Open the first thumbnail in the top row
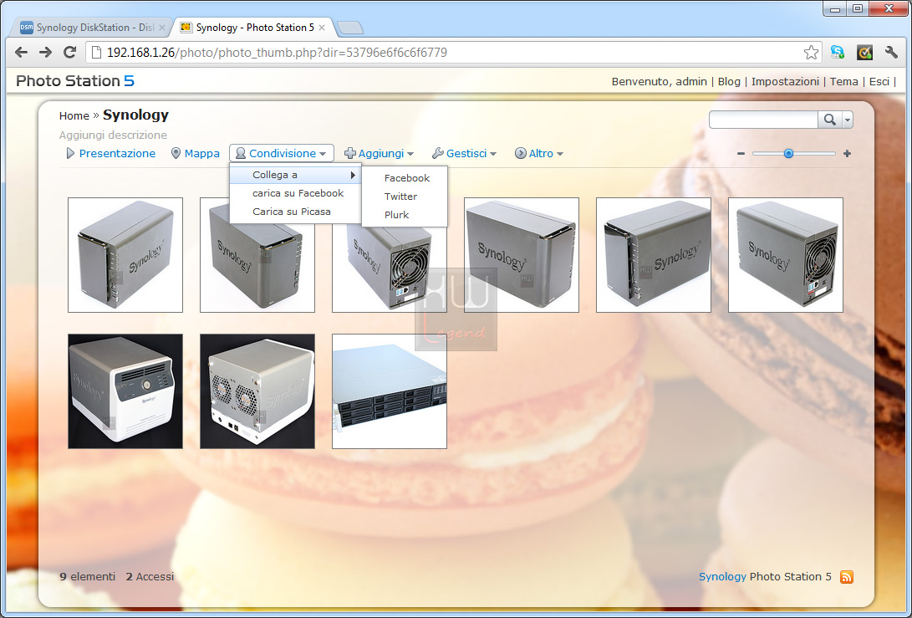The height and width of the screenshot is (618, 912). [x=125, y=255]
